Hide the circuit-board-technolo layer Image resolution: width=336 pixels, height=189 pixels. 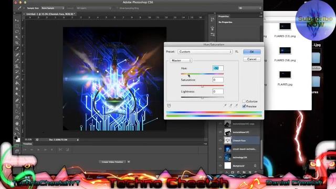220,149
